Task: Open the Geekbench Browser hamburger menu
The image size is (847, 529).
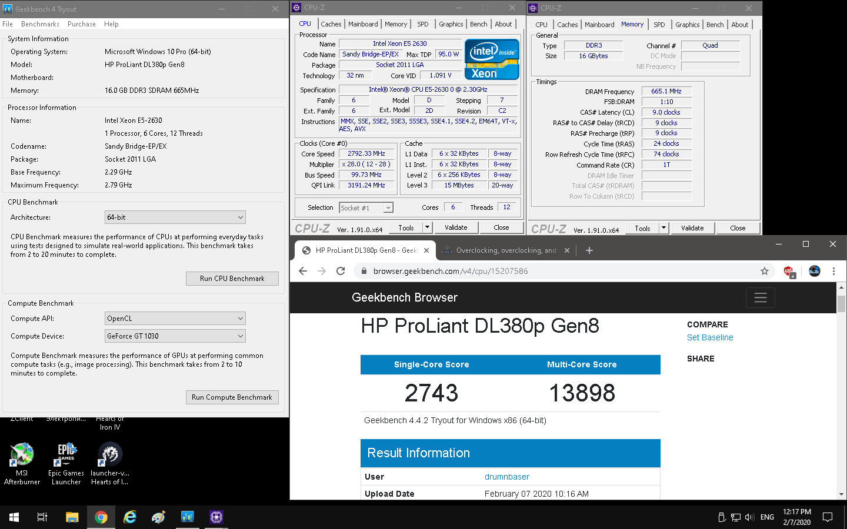Action: pos(761,298)
